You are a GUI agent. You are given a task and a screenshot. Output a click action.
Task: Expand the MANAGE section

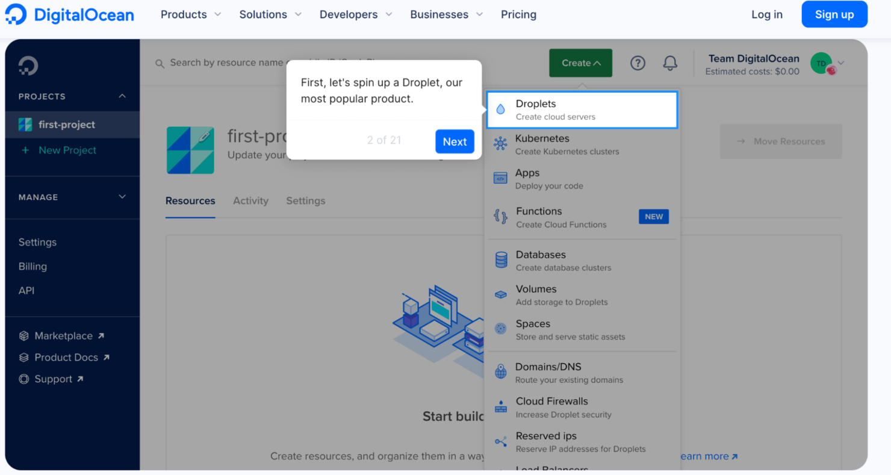[122, 197]
